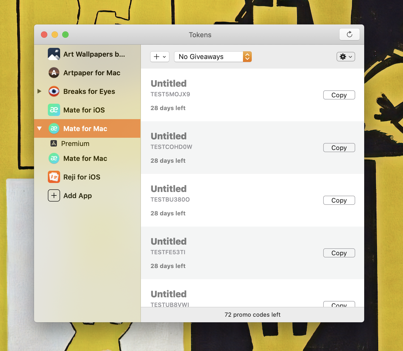
Task: Expand the Breaks for Eyes disclosure triangle
Action: 39,91
